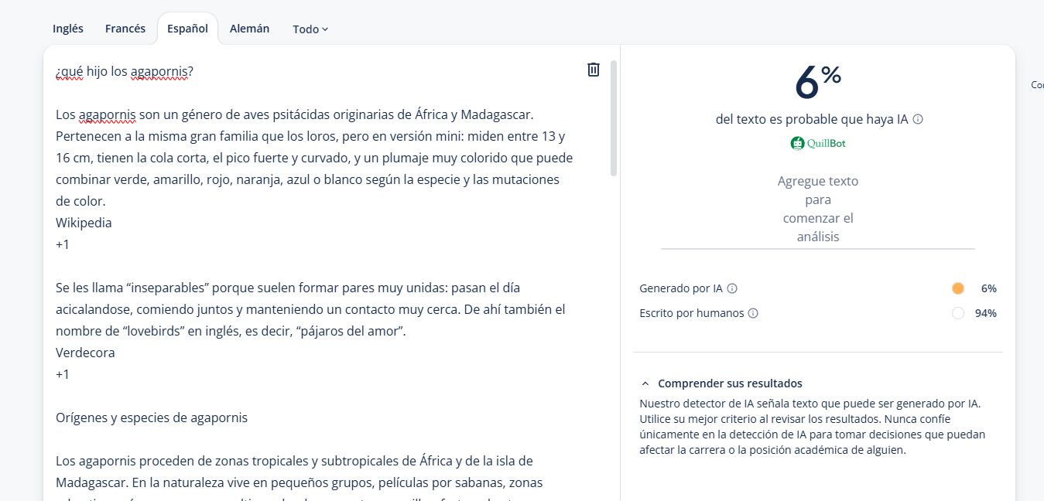Click the QuillBot logo
This screenshot has width=1044, height=501.
(818, 143)
